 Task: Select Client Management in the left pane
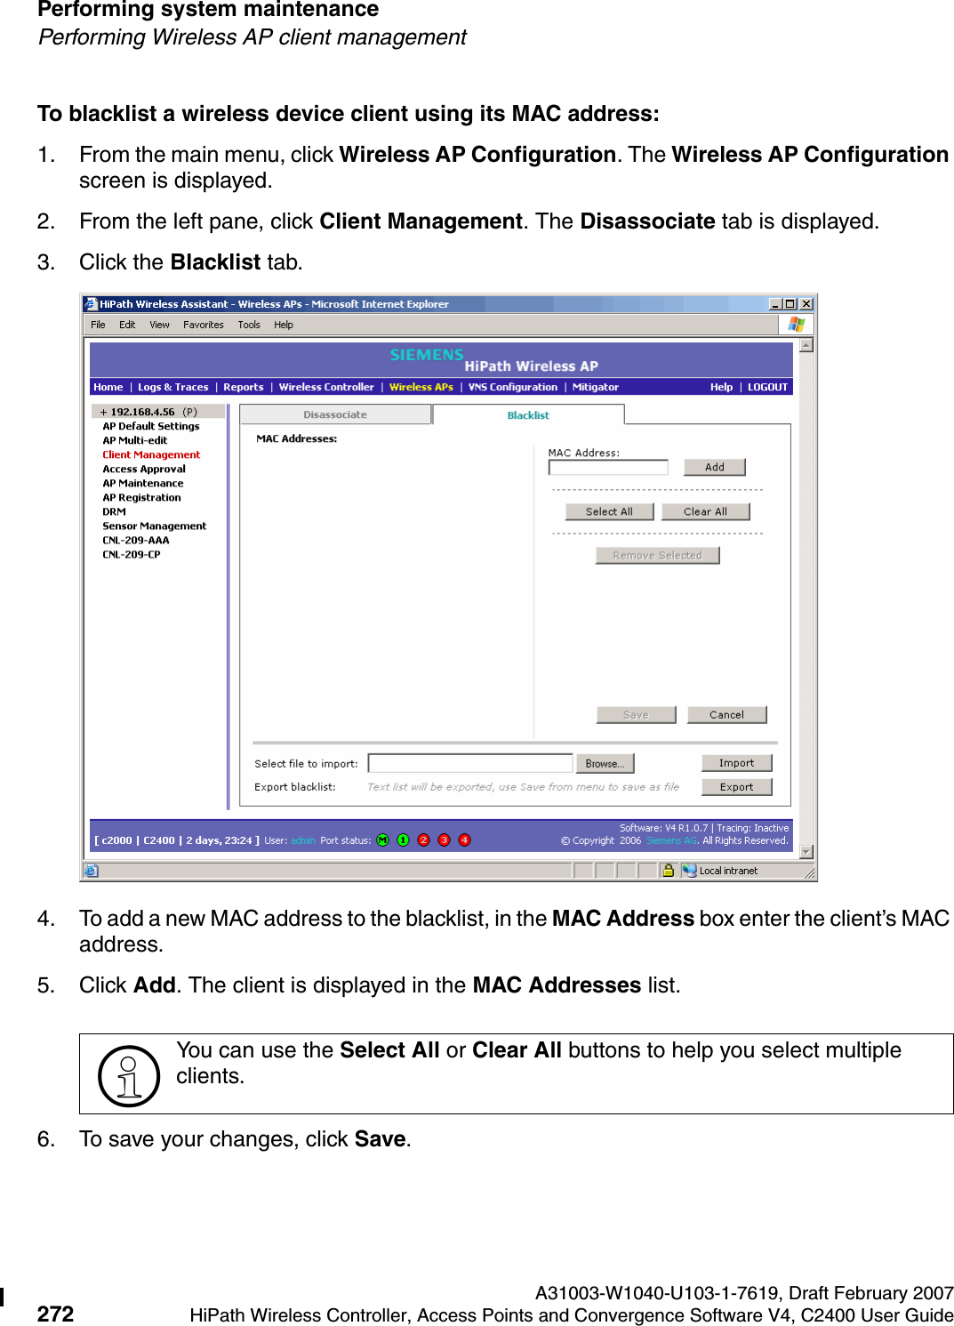pos(151,454)
